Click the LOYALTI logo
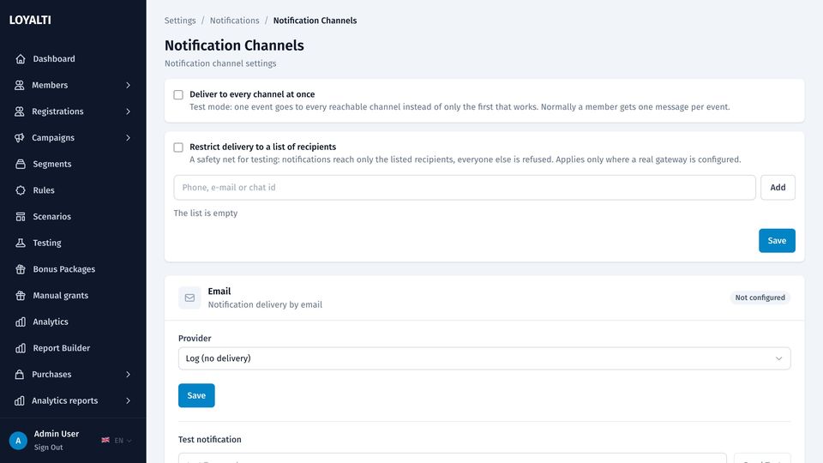This screenshot has width=823, height=463. pos(30,20)
